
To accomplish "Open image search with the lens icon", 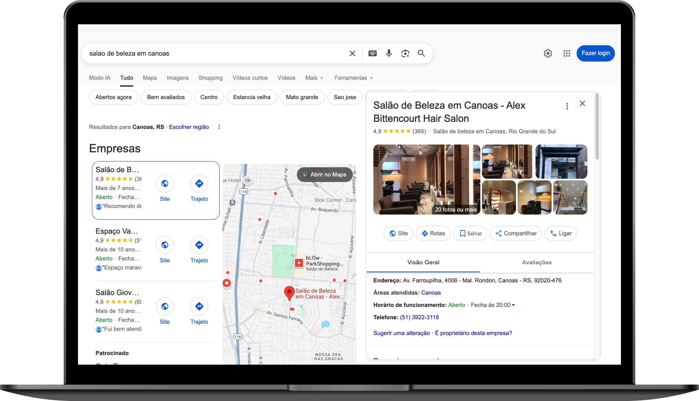I will tap(405, 53).
